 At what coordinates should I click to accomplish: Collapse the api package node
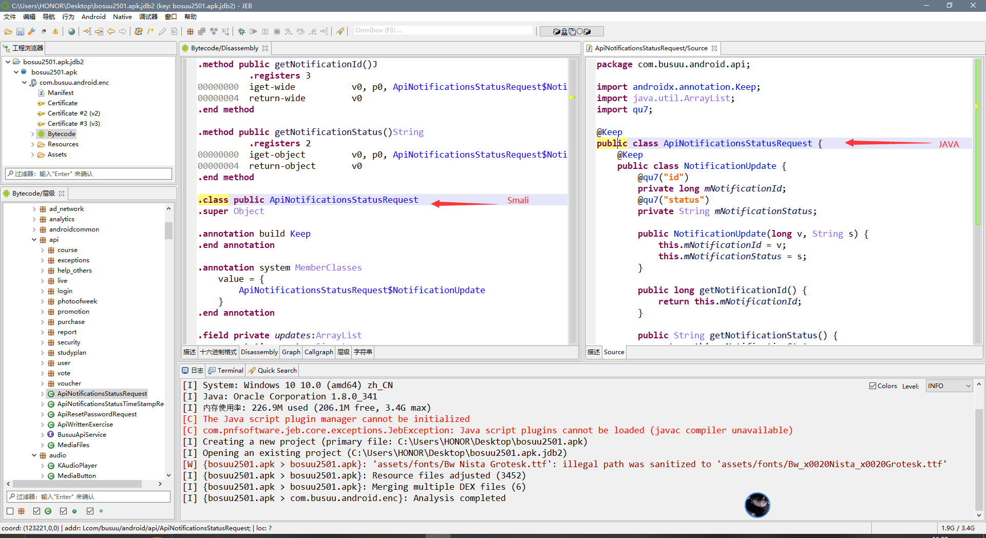[x=34, y=240]
